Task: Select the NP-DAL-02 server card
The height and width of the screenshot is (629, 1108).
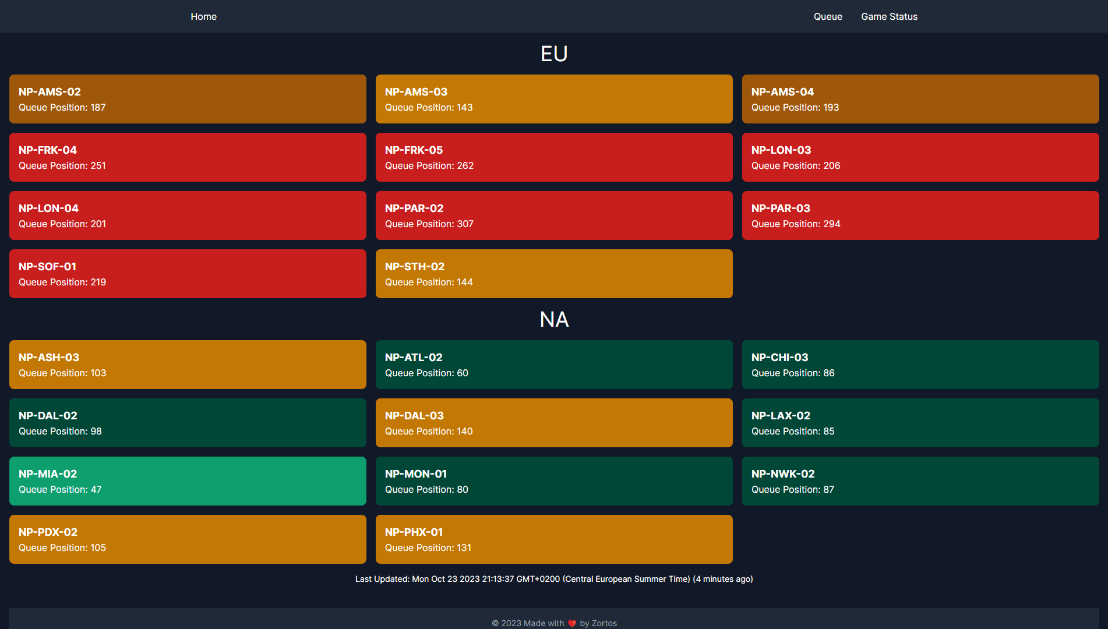Action: tap(188, 423)
